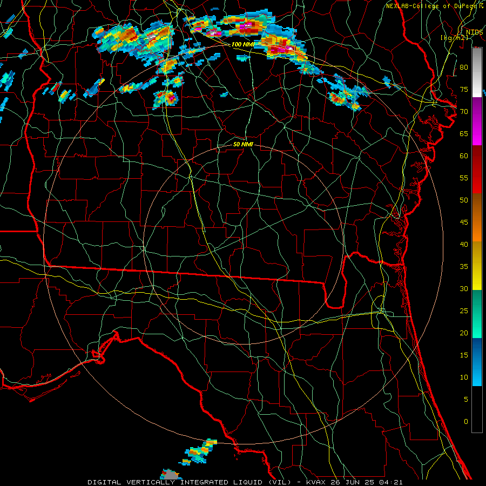Click the legend value 40
This screenshot has height=486, width=486.
[464, 244]
